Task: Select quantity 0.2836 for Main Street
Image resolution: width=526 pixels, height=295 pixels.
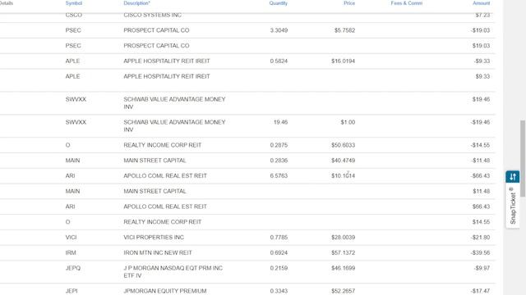Action: 279,161
